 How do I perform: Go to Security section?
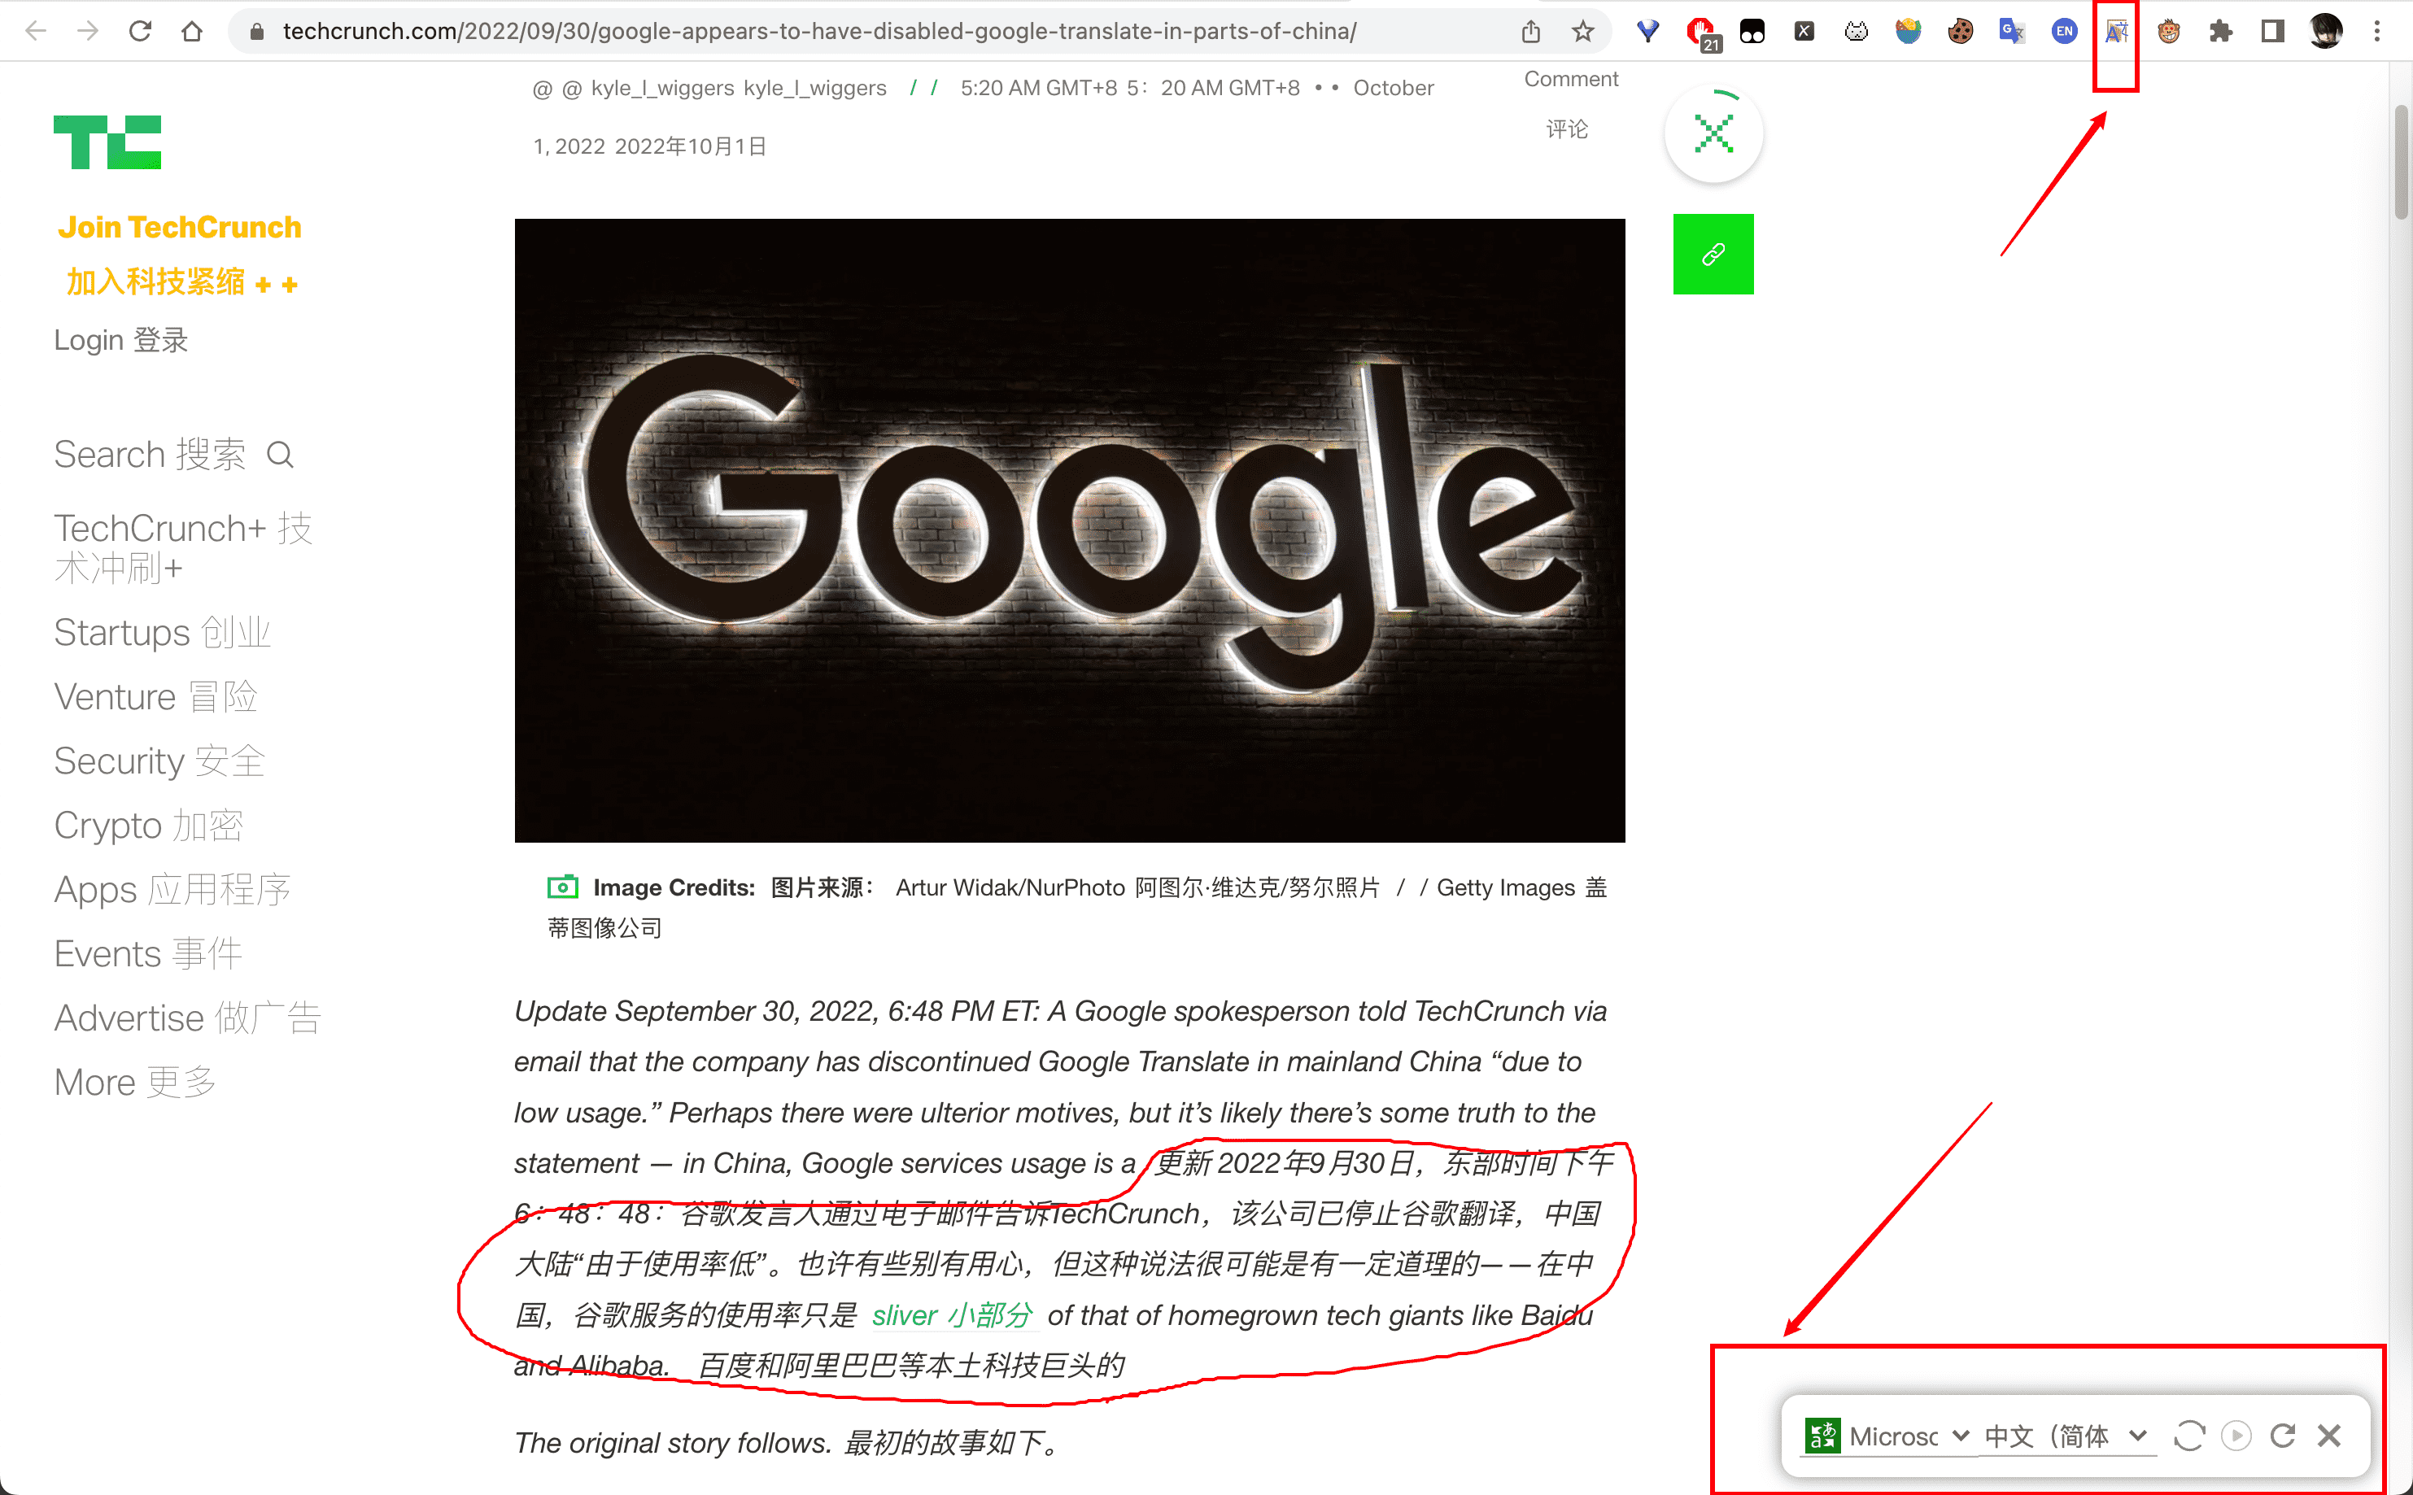(159, 761)
